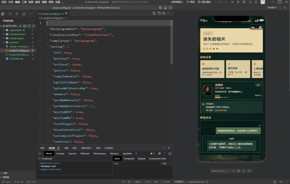Open the source control icon in sidebar
The image size is (290, 184).
point(17,14)
